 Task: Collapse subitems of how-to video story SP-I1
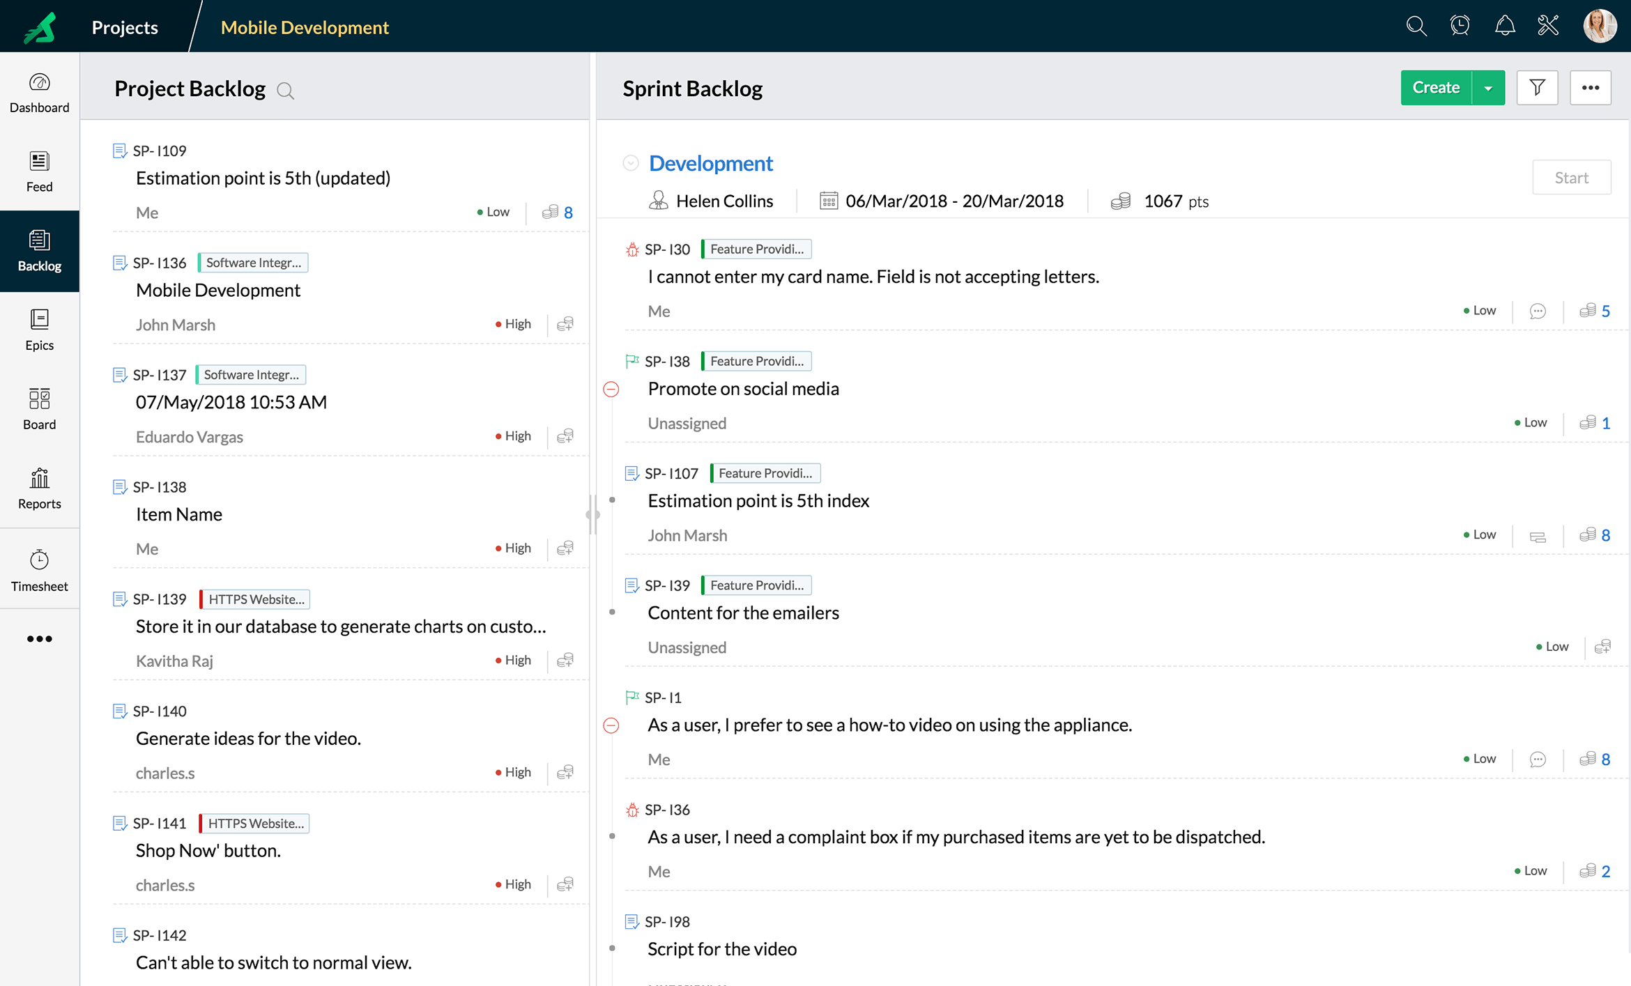(611, 725)
